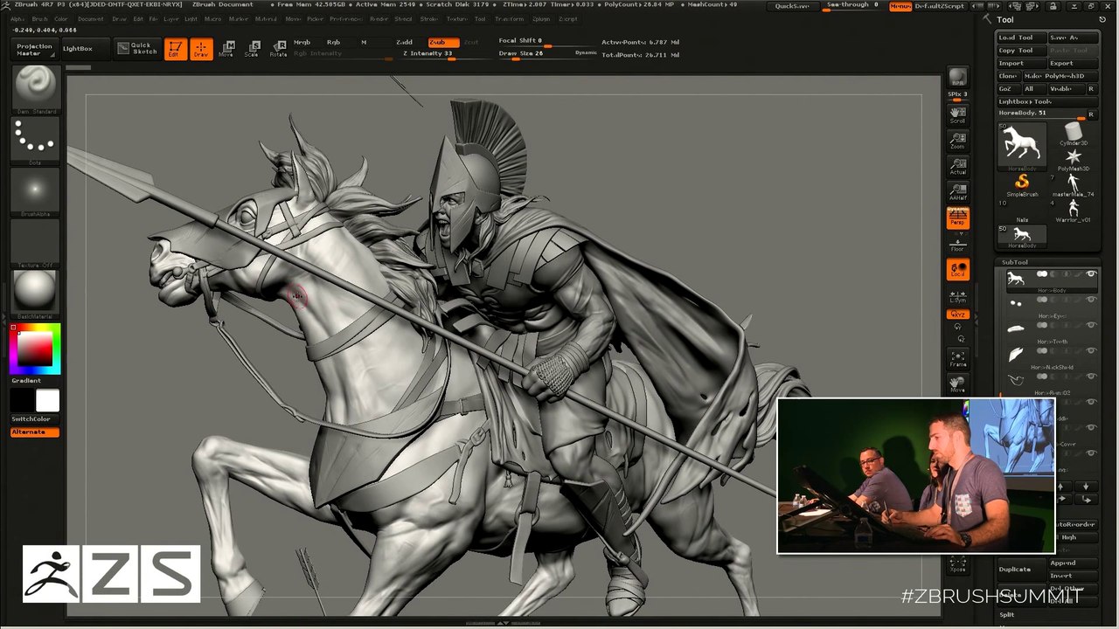Pick a color from color picker square
This screenshot has width=1119, height=629.
coord(36,349)
